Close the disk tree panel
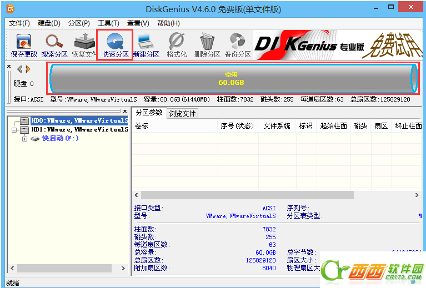 tap(125, 111)
